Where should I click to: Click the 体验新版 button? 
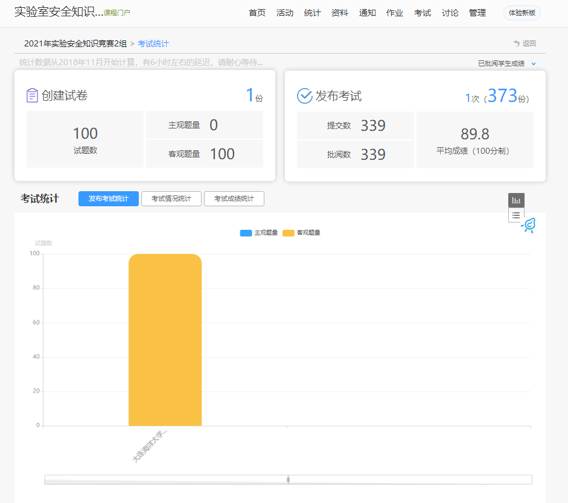click(x=522, y=13)
